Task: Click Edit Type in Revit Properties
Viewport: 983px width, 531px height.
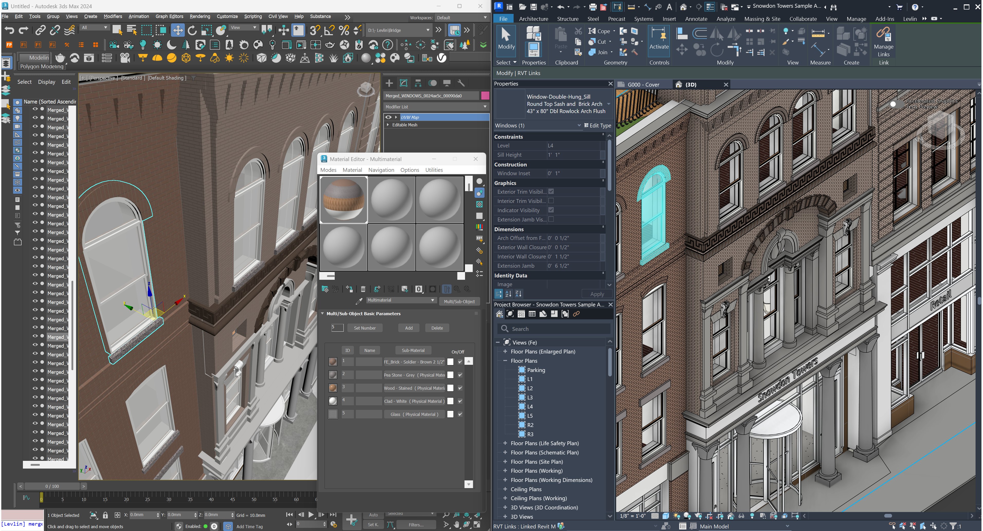Action: coord(598,126)
